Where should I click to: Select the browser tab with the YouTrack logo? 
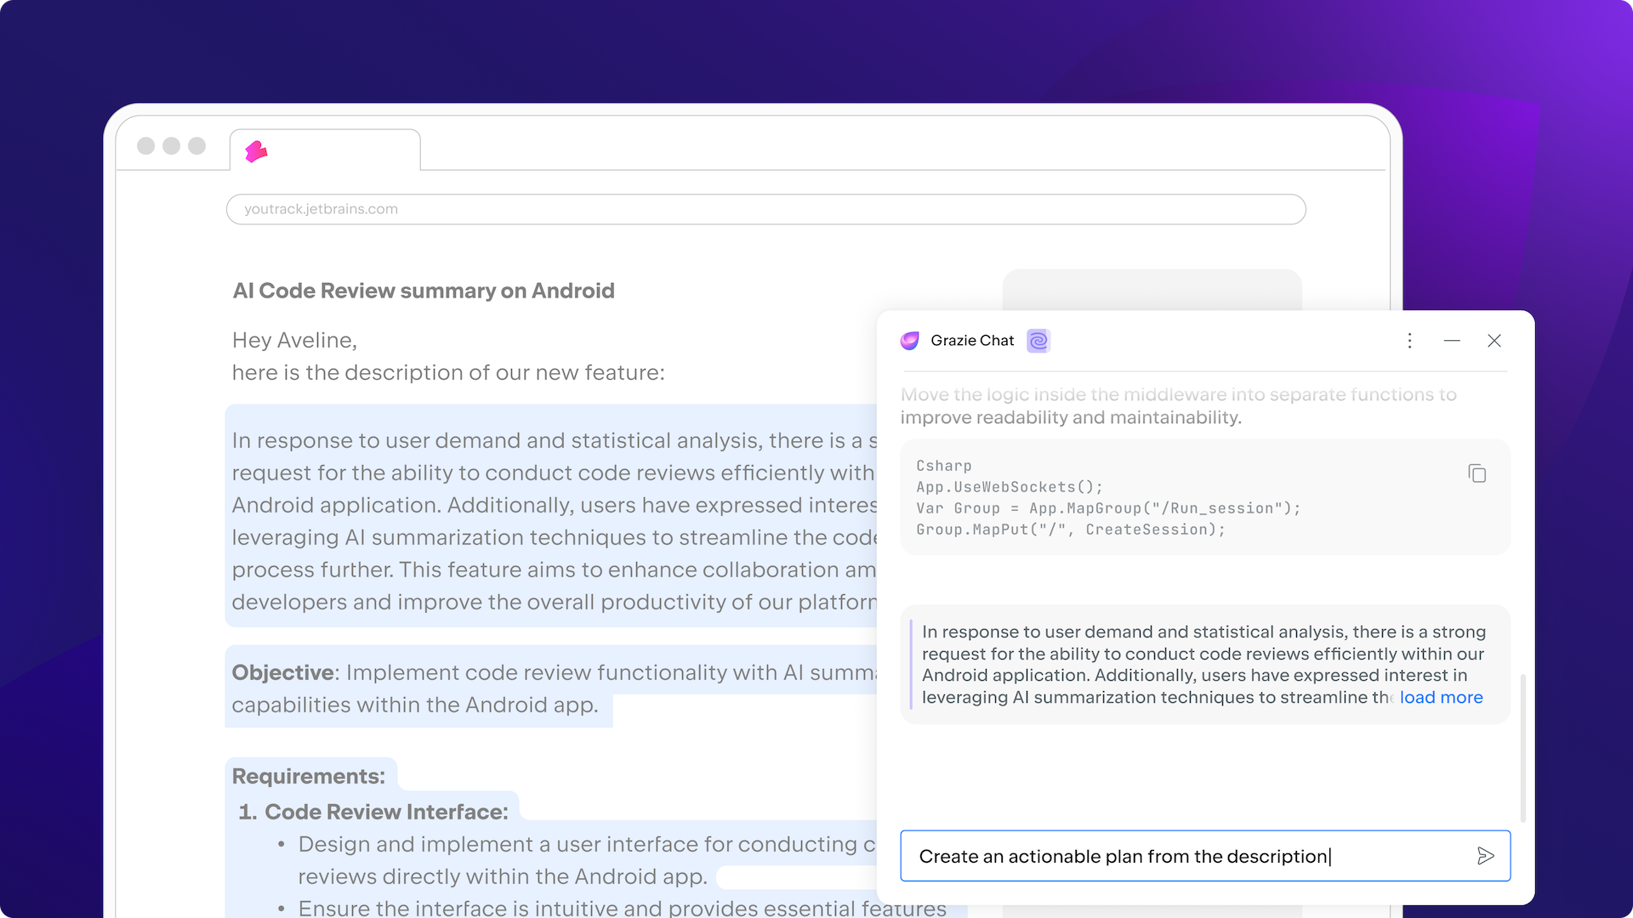coord(325,150)
